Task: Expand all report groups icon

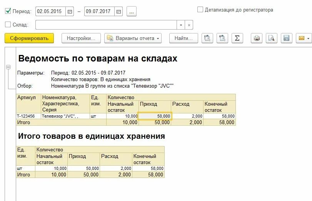Action: point(207,38)
